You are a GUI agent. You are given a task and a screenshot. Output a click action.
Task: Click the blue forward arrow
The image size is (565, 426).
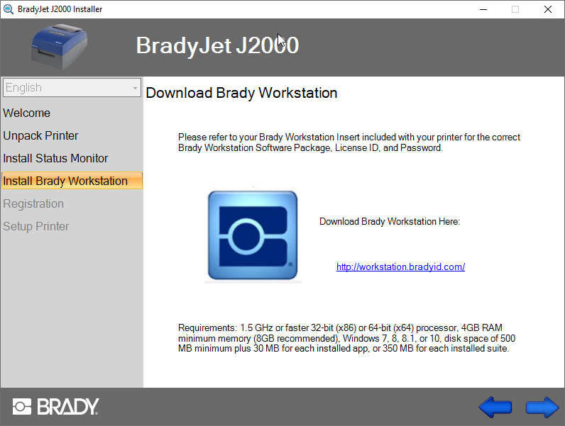[x=542, y=408]
